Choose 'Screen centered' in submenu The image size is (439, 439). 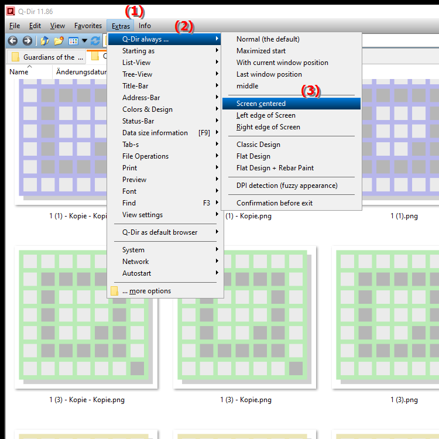(x=261, y=104)
